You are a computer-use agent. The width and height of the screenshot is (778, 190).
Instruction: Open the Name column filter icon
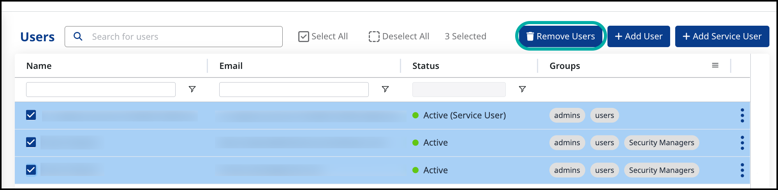192,89
